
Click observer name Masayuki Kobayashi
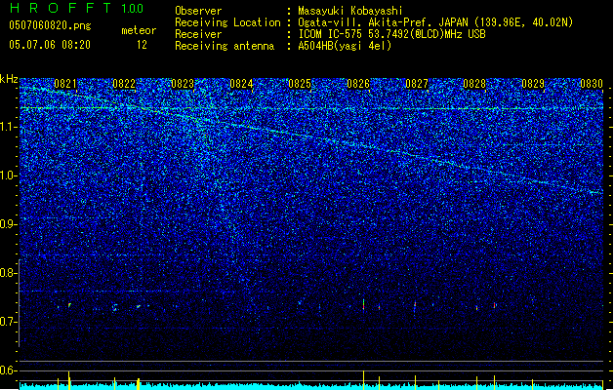[x=350, y=11]
